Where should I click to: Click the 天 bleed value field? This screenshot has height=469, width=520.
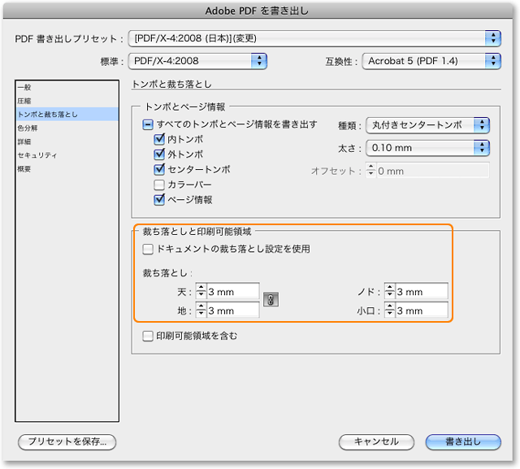pos(232,292)
